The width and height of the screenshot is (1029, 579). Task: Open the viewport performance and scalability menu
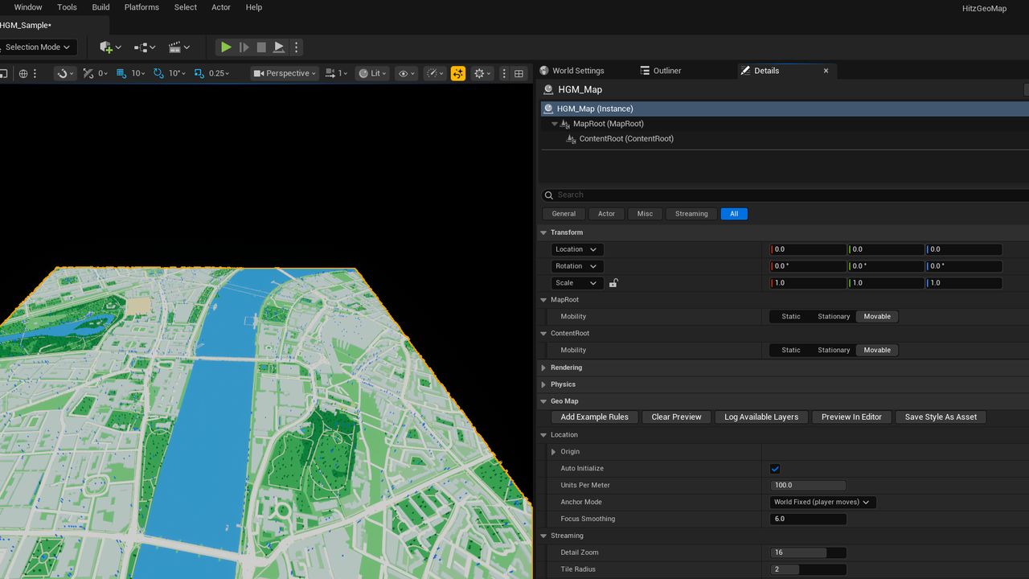435,73
